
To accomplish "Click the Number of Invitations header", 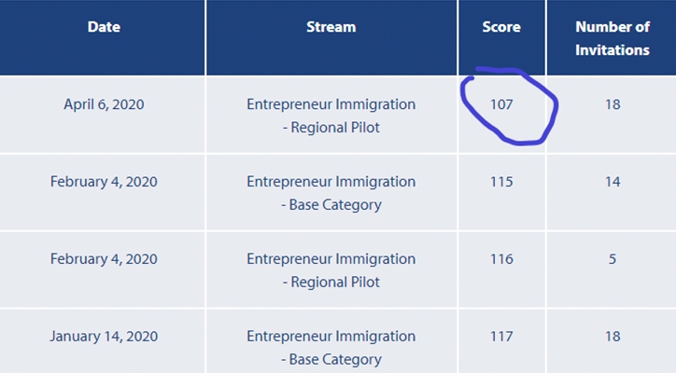I will click(x=613, y=38).
